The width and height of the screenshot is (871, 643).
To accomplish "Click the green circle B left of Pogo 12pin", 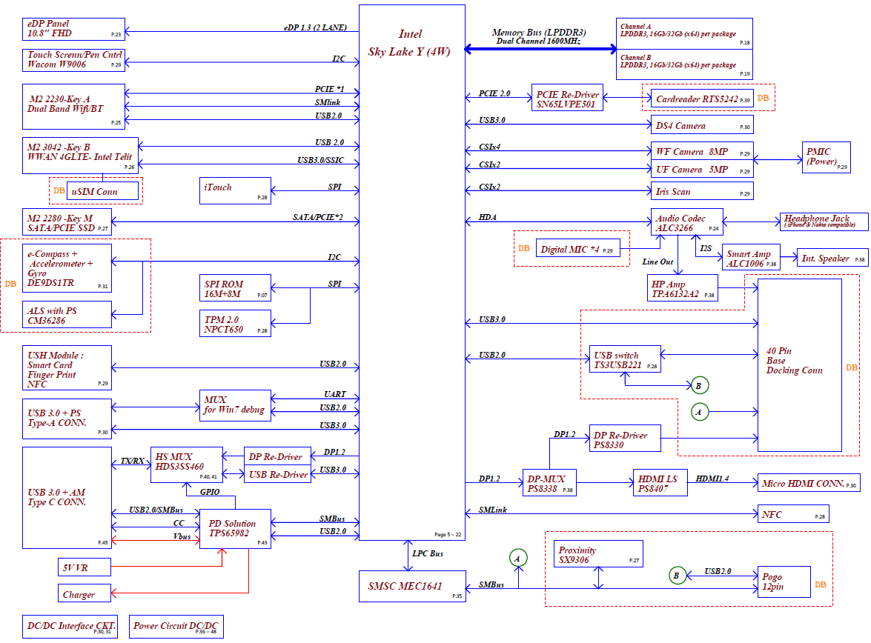I will pyautogui.click(x=676, y=575).
